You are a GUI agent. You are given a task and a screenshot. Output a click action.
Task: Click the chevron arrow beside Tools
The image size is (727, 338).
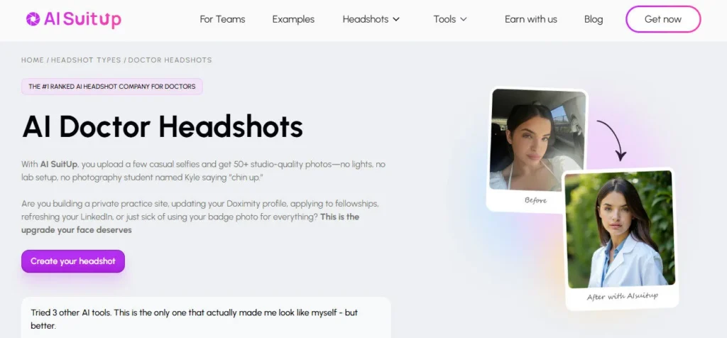pos(463,19)
